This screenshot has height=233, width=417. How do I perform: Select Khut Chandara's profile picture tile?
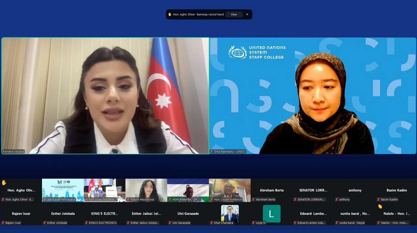coord(230,214)
